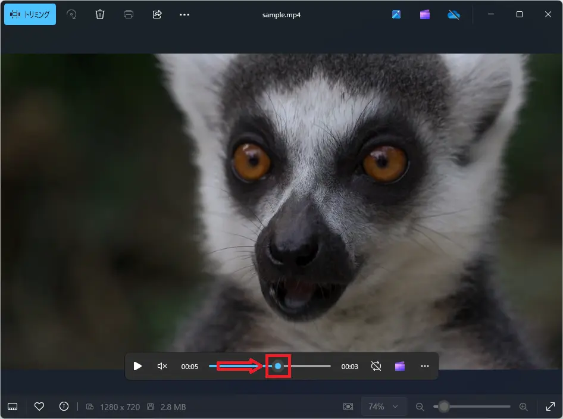Screen dimensions: 563x419
Task: Play the video
Action: click(x=137, y=366)
